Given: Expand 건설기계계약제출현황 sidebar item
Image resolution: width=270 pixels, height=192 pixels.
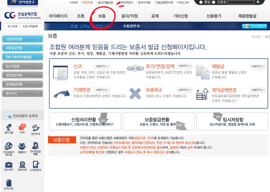Looking at the screenshot, I should [x=23, y=57].
